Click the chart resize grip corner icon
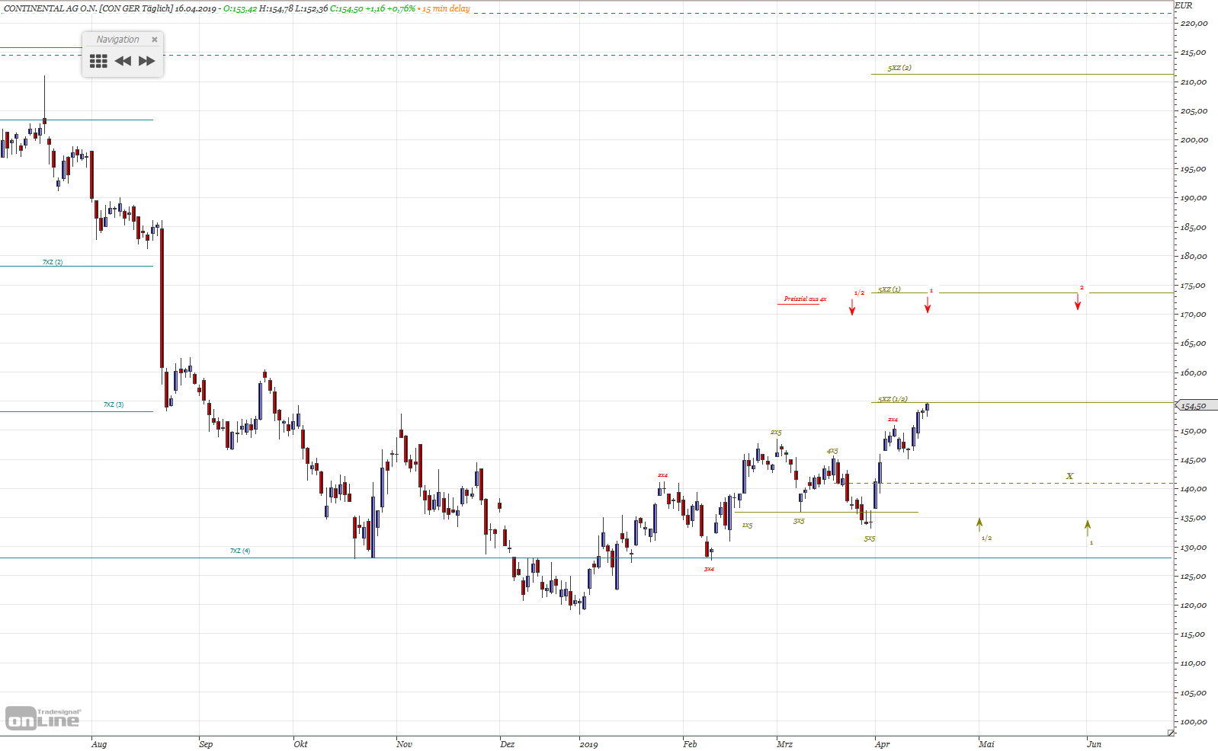The height and width of the screenshot is (751, 1218). click(x=1171, y=733)
